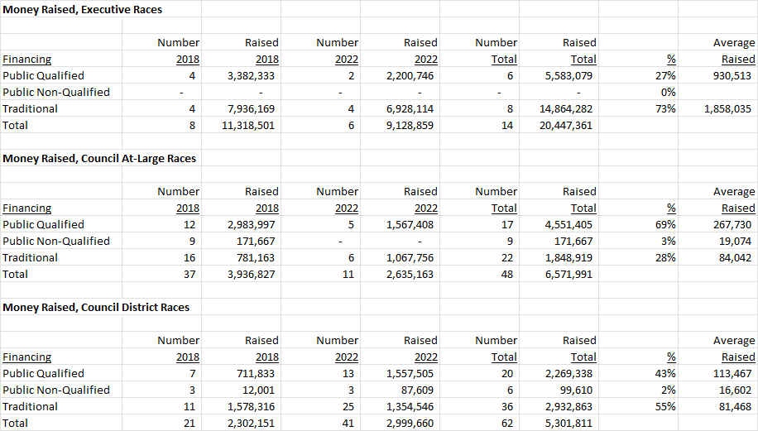
Task: Select At-Large average raised cell 84,042
Action: tap(735, 257)
